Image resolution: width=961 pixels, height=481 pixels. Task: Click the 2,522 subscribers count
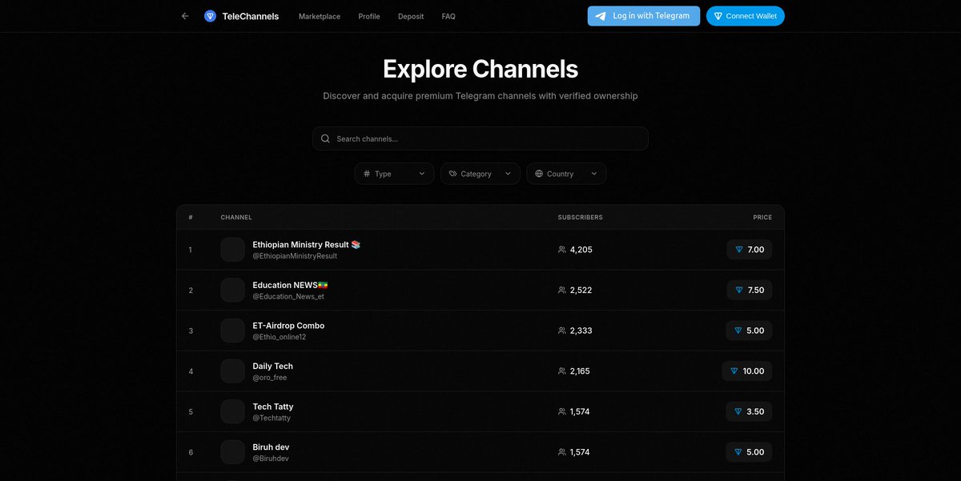tap(581, 291)
